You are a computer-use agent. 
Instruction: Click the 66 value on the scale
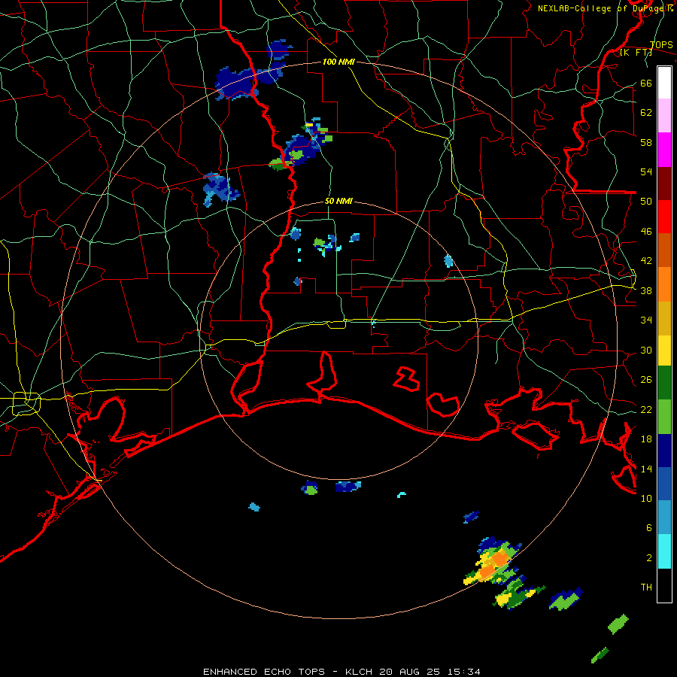click(646, 83)
